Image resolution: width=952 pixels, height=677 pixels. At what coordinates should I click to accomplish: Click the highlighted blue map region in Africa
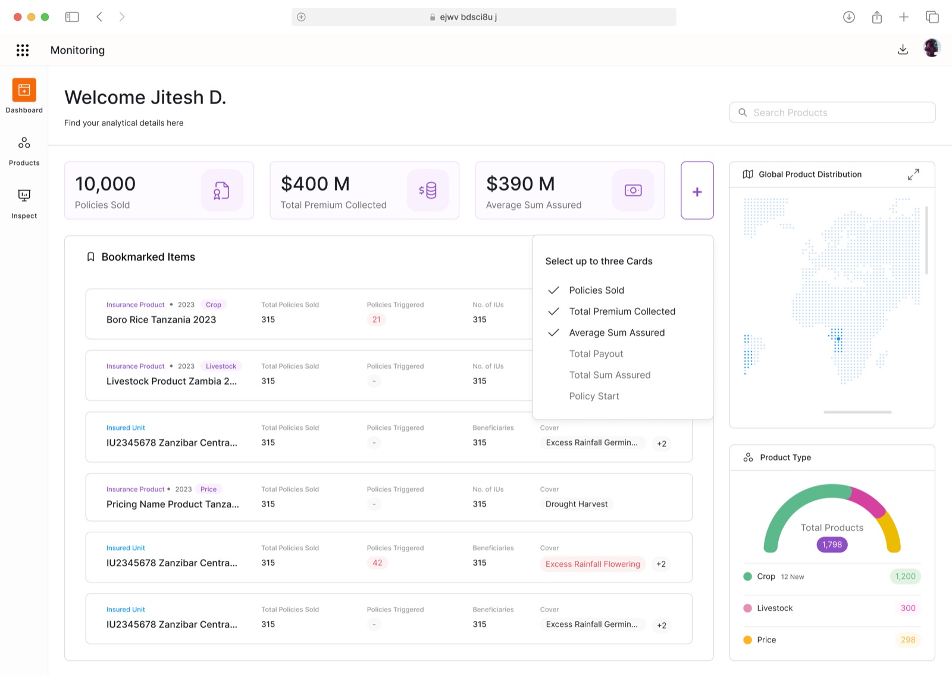coord(837,340)
